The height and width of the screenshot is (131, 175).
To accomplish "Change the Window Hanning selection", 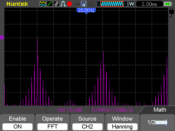I will click(x=122, y=127).
